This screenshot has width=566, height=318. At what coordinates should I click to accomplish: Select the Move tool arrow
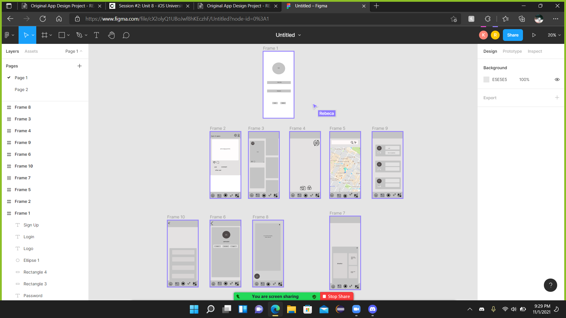[x=26, y=35]
